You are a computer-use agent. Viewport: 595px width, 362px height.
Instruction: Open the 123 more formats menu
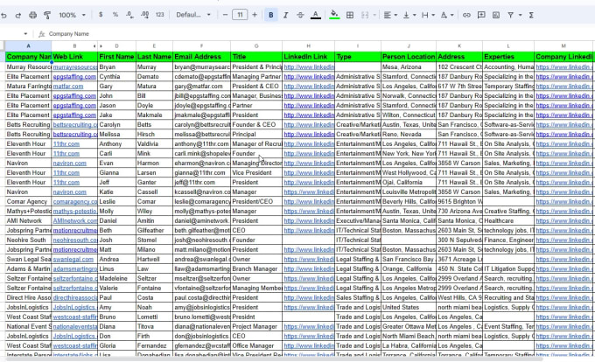(160, 15)
